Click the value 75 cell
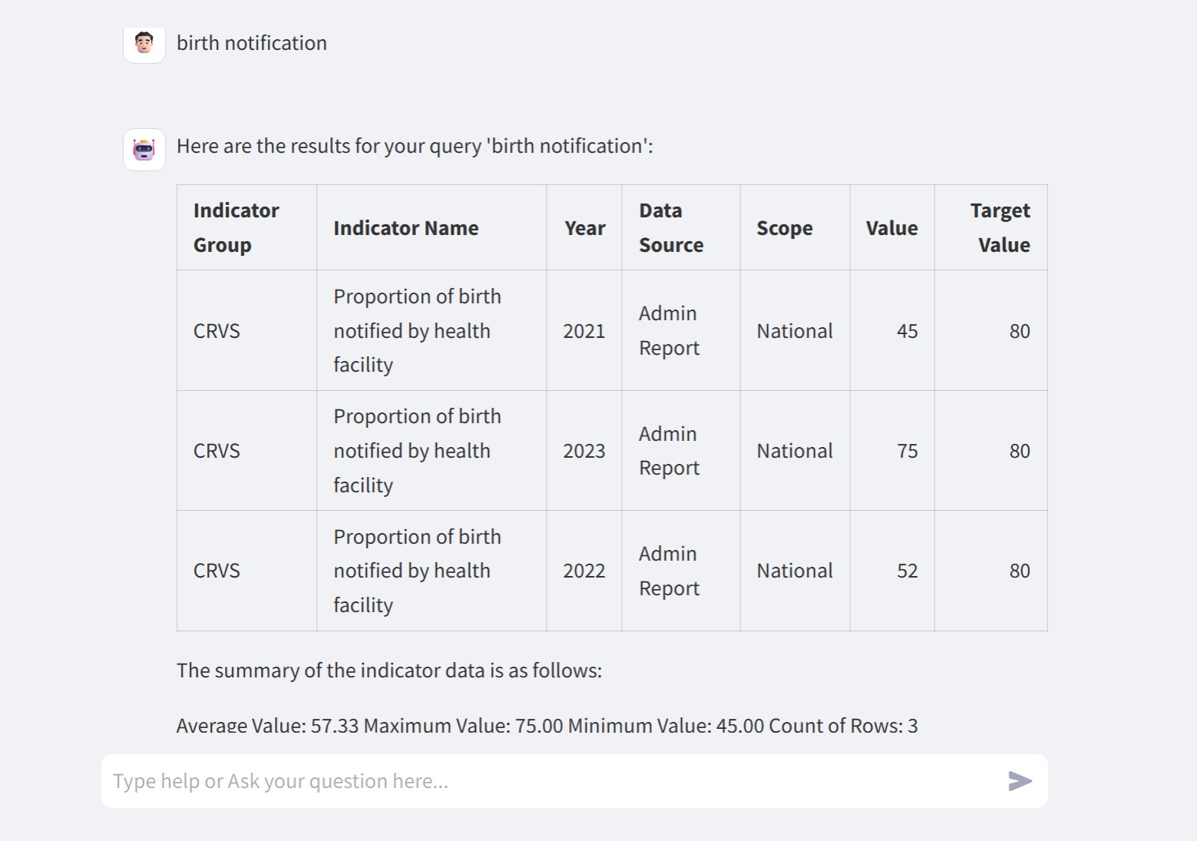 [907, 451]
